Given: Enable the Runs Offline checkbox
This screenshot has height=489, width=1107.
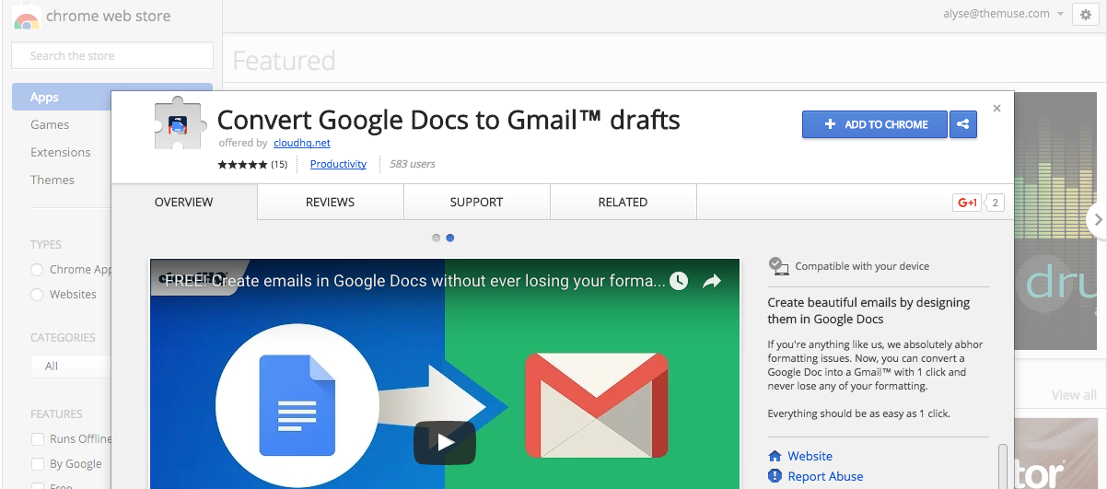Looking at the screenshot, I should (38, 439).
